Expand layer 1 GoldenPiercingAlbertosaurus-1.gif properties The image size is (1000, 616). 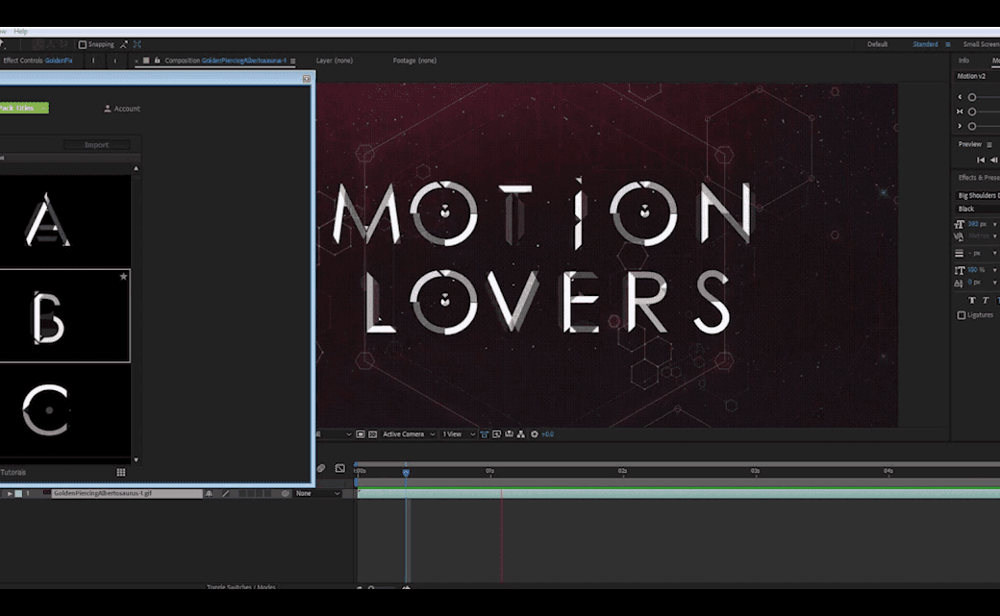9,494
